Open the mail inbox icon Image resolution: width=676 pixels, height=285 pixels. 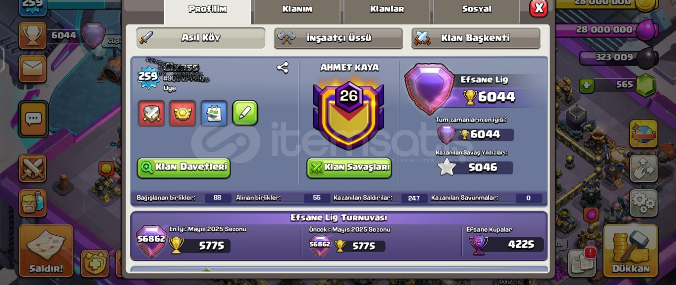(x=33, y=68)
